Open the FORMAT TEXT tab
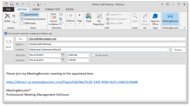Screen dimensions: 190x106 point(53,9)
